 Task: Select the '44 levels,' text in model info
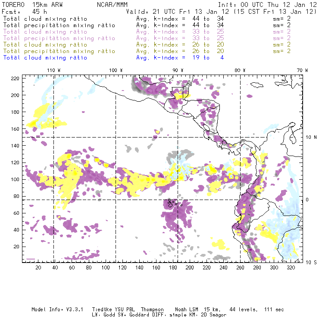pos(244,310)
